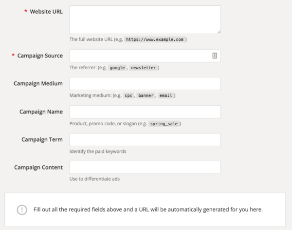This screenshot has height=230, width=292.
Task: Click the https://www.example.com code sample
Action: [155, 39]
